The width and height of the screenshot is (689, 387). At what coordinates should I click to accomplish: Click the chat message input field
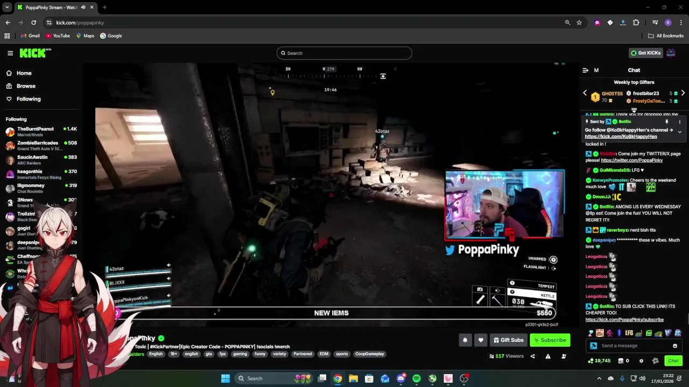pyautogui.click(x=634, y=346)
